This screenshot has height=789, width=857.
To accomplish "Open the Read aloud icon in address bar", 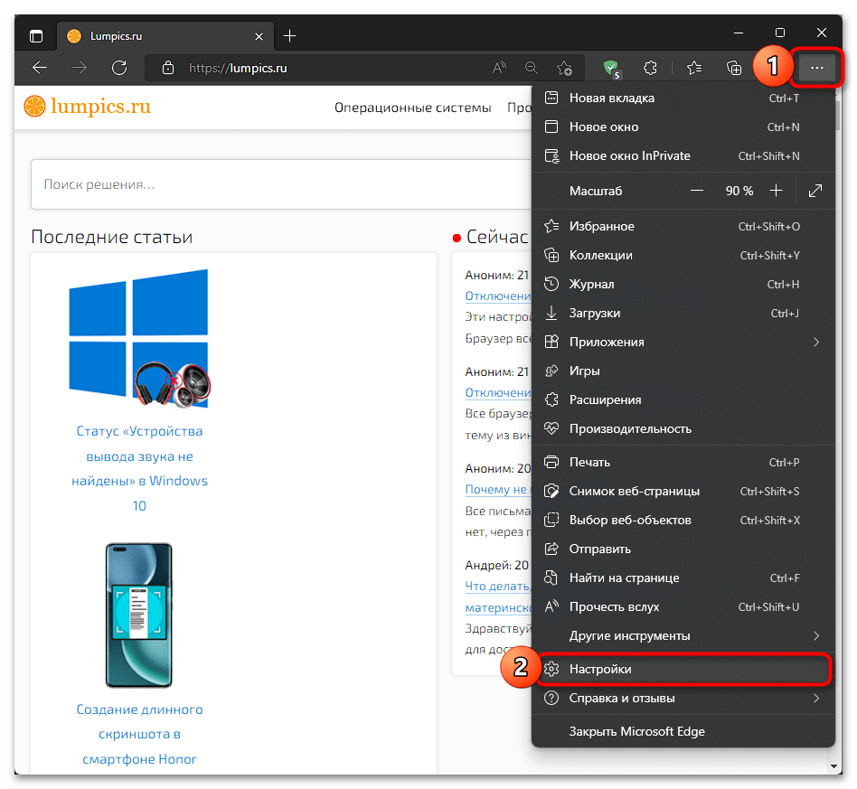I will pos(499,68).
